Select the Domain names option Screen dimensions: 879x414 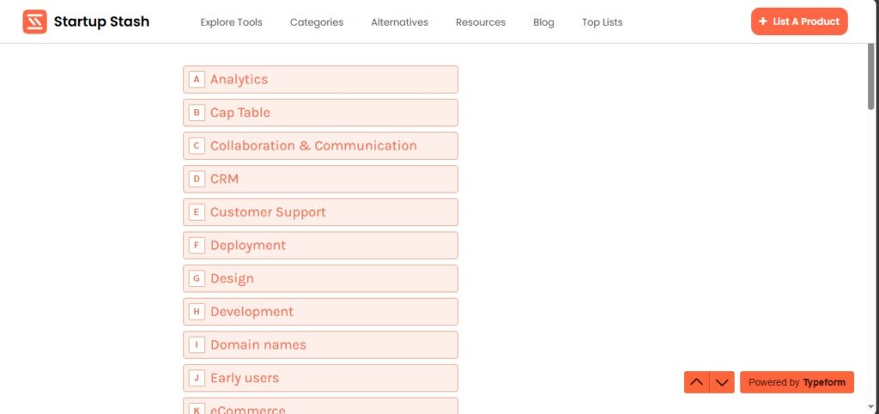pos(320,345)
